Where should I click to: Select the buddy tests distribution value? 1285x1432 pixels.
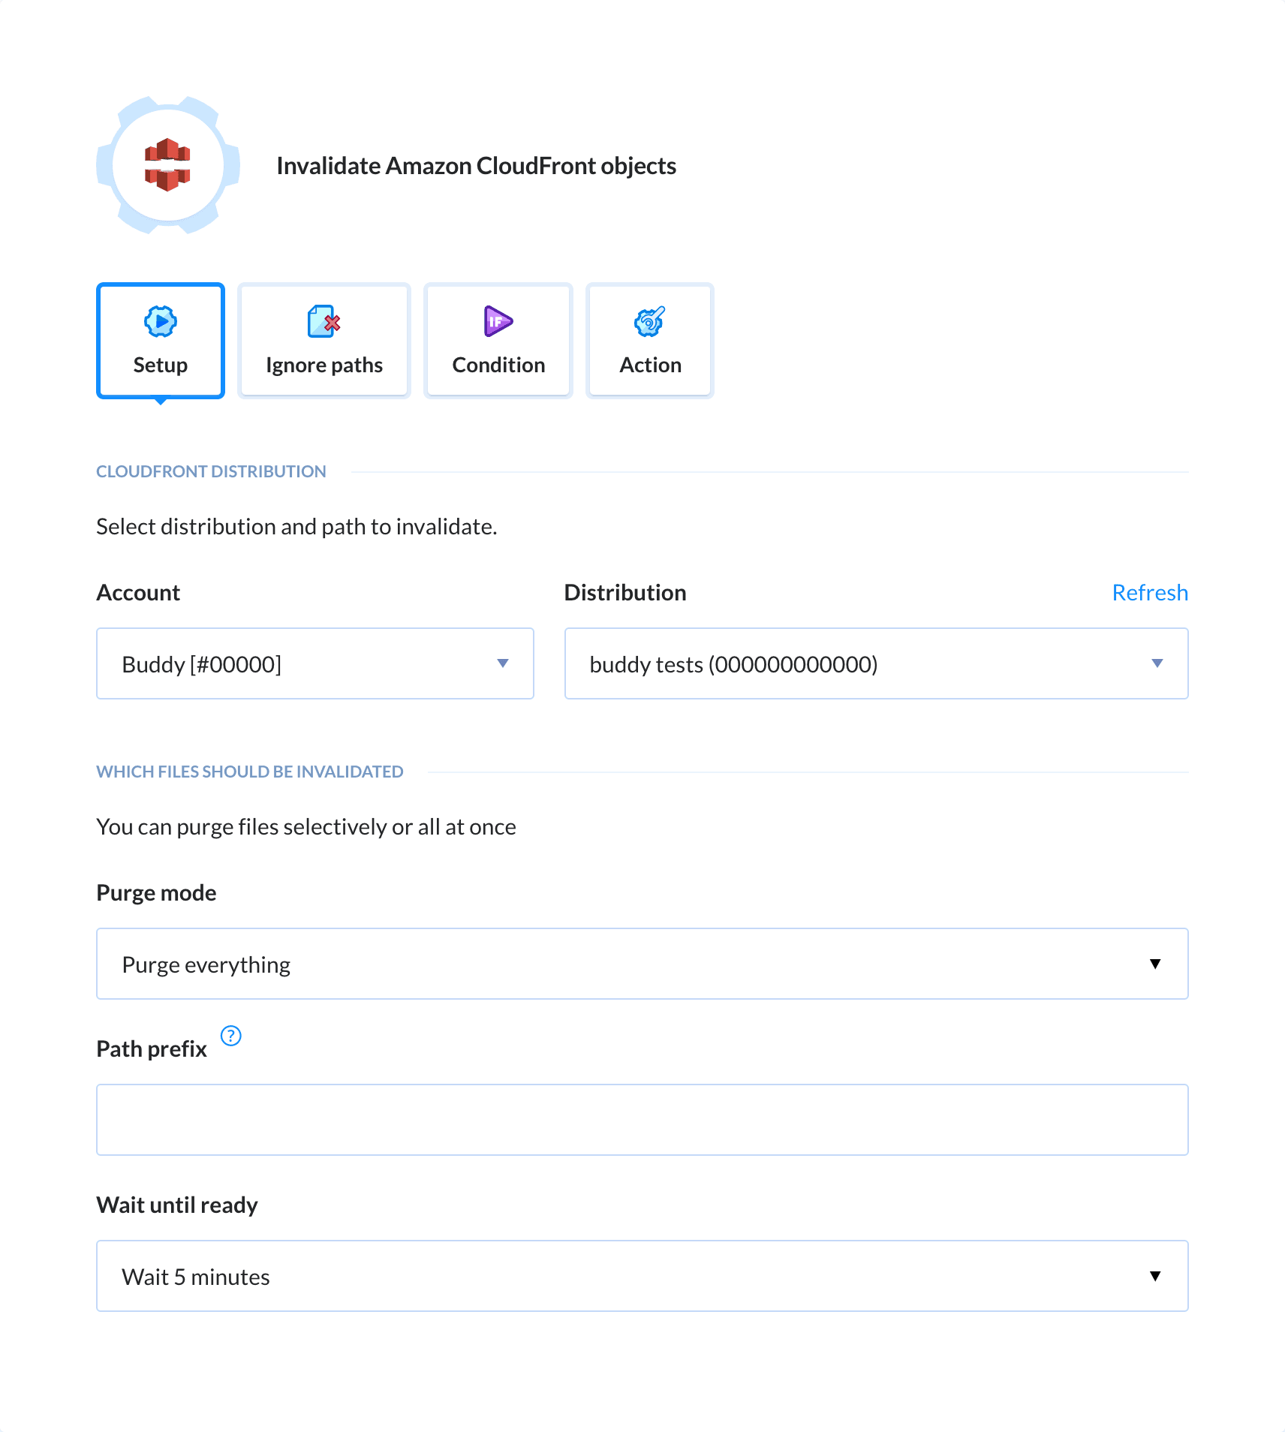pyautogui.click(x=734, y=663)
